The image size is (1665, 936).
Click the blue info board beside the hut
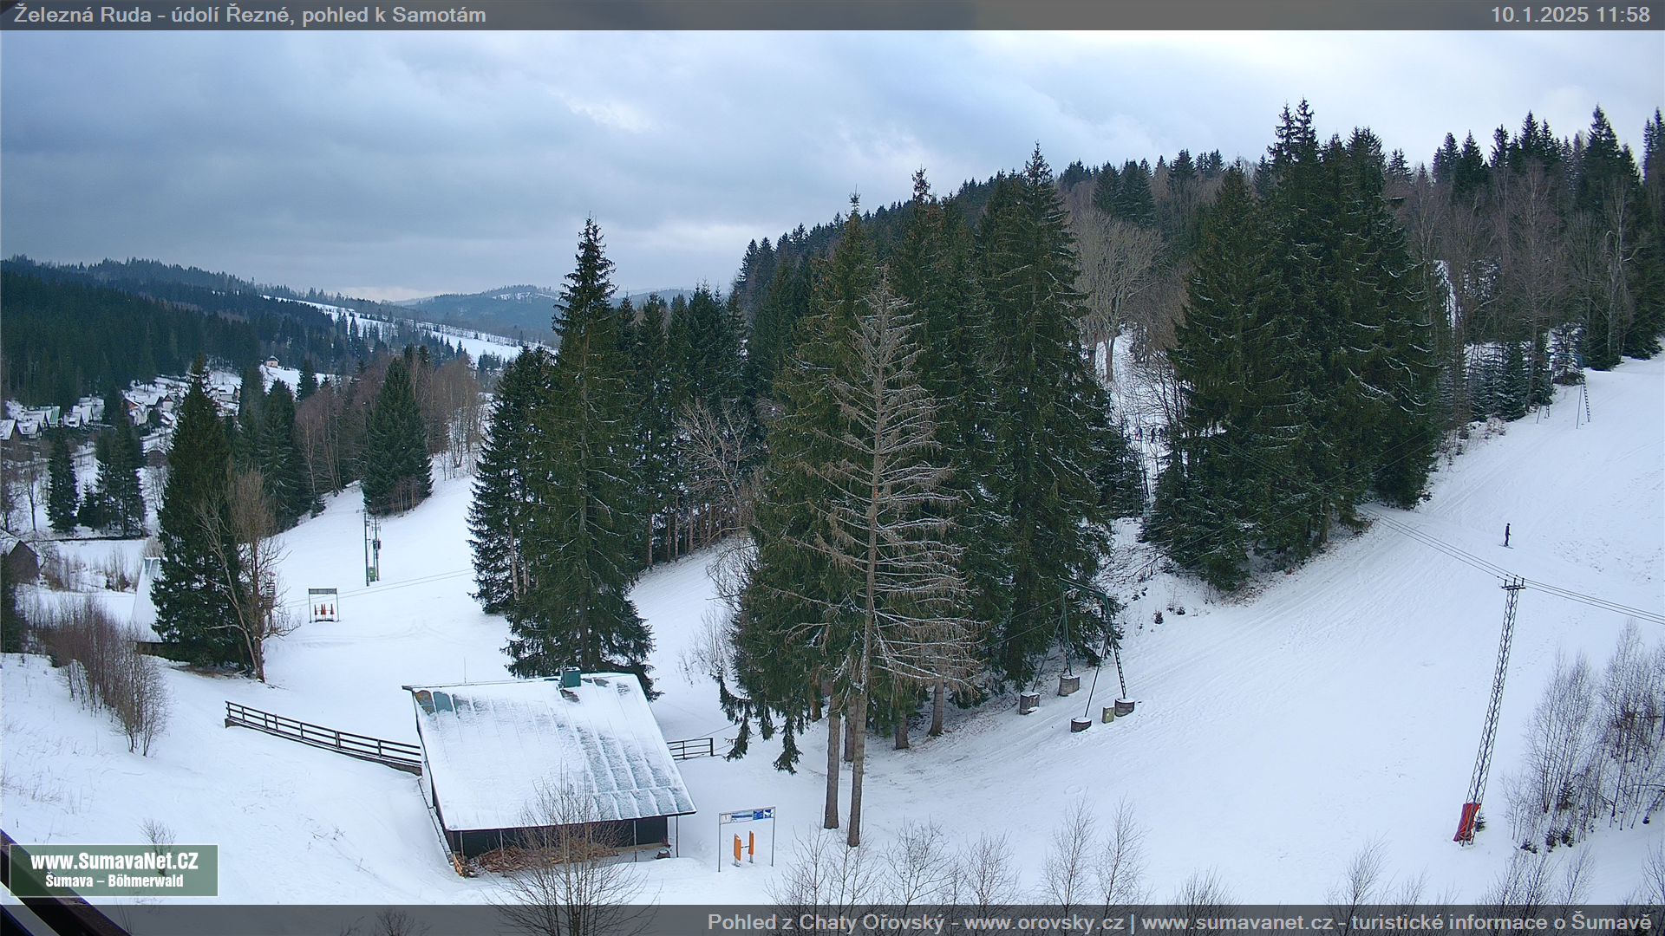click(747, 816)
